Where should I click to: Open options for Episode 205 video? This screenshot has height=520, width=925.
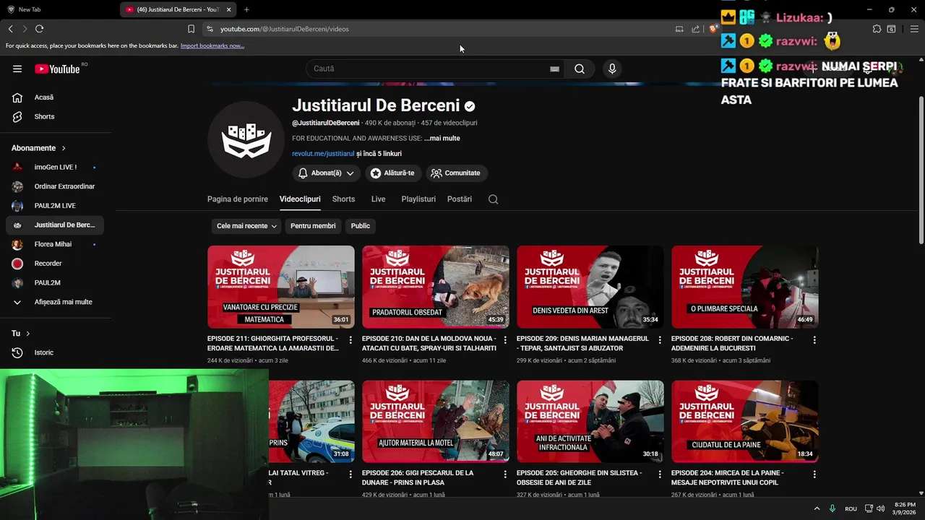pos(660,474)
